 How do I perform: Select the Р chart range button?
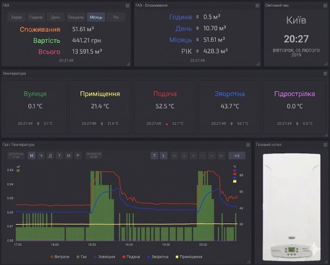point(78,156)
